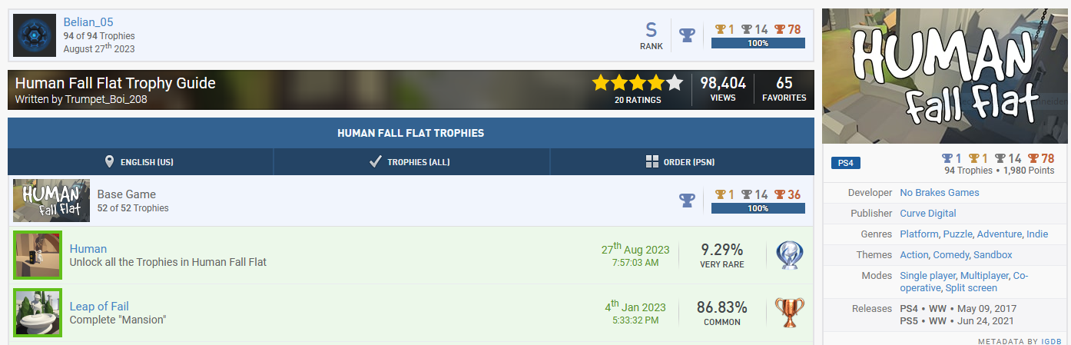The image size is (1071, 345).
Task: Click the platinum trophy icon for Human
Action: tap(789, 254)
